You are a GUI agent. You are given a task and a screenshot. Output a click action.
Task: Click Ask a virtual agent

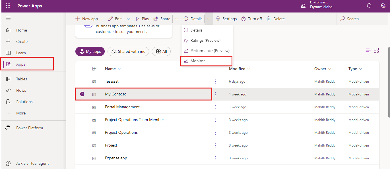click(x=32, y=163)
